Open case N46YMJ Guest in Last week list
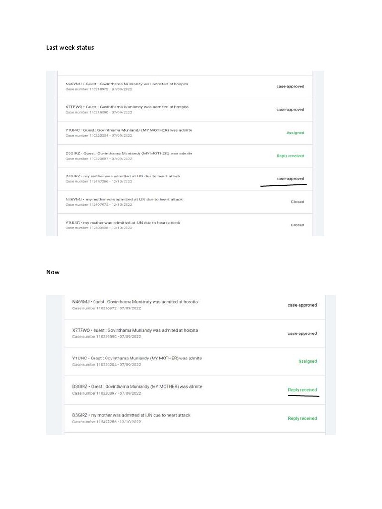The height and width of the screenshot is (509, 382). point(126,84)
